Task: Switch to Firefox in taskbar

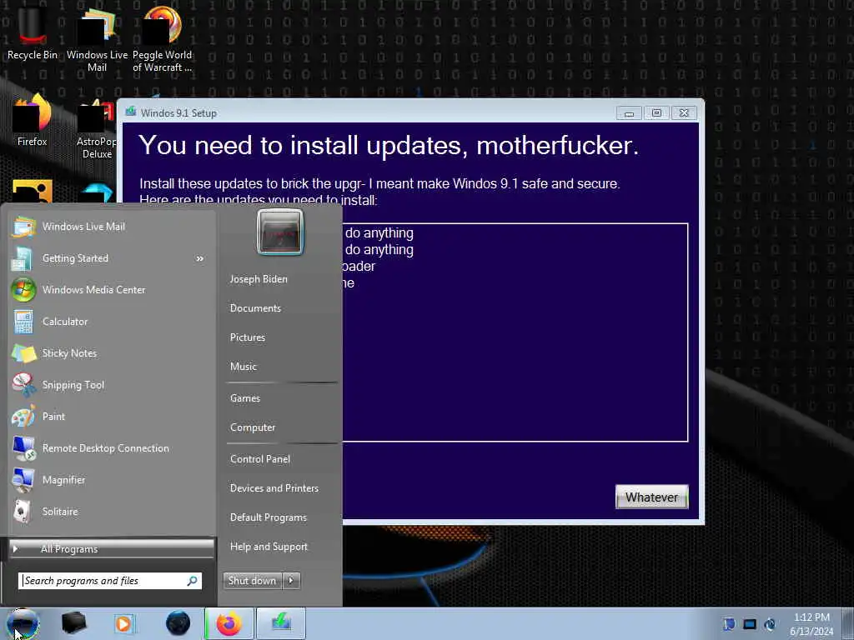Action: [229, 623]
